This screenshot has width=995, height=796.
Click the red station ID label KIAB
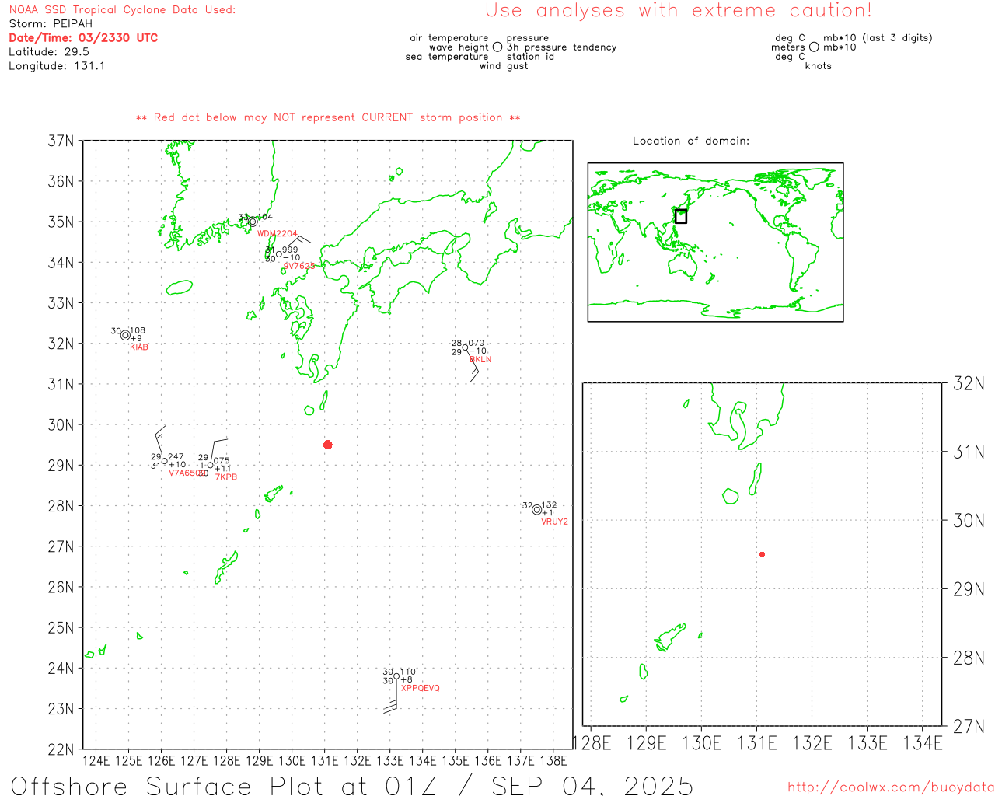click(139, 347)
